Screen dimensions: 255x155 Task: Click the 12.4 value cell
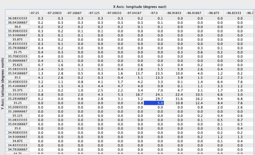coord(193,103)
